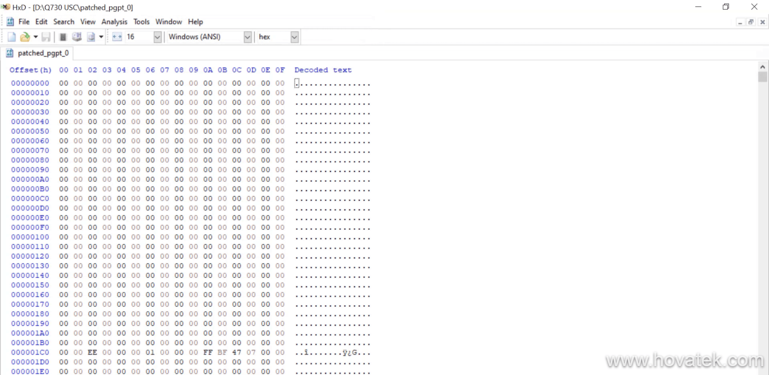This screenshot has width=769, height=375.
Task: Open the document system menu icon beside File
Action: [x=10, y=22]
